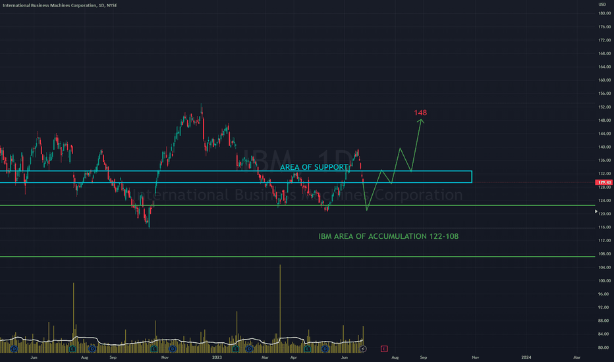The width and height of the screenshot is (614, 362).
Task: Click the red 129.63 current price label
Action: tap(604, 182)
